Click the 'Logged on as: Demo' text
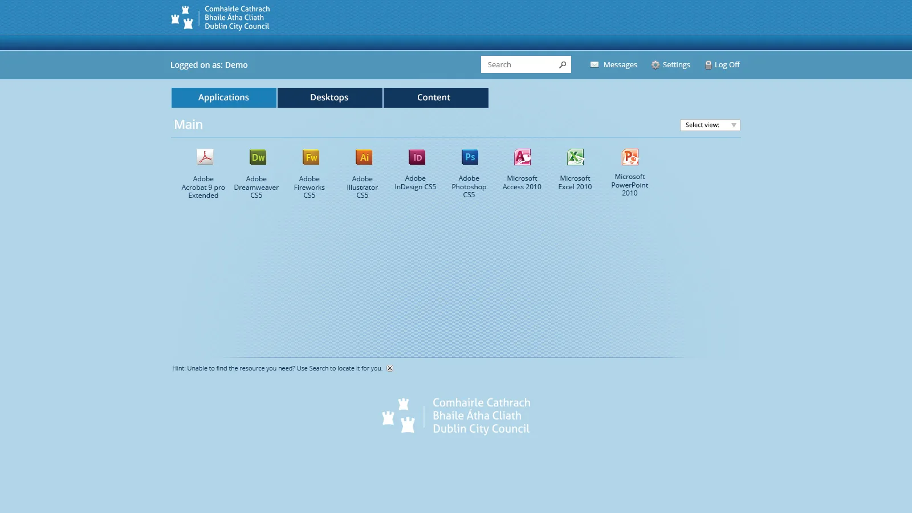 209,65
